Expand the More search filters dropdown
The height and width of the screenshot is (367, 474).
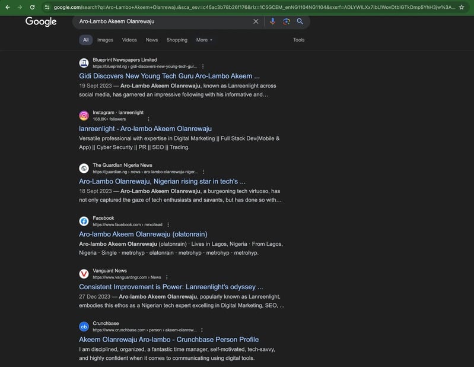pyautogui.click(x=204, y=40)
